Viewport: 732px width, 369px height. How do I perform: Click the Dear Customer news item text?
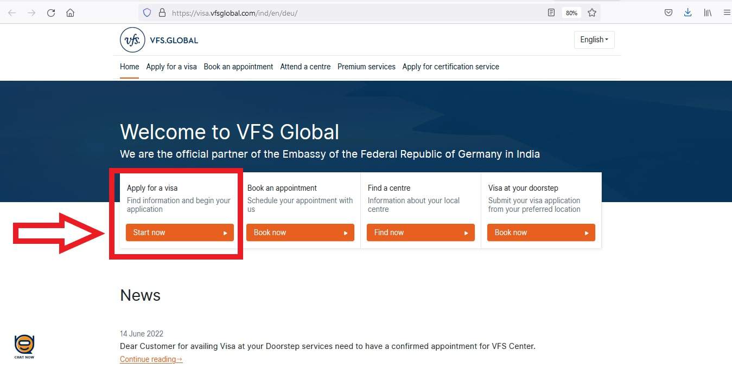[x=328, y=346]
